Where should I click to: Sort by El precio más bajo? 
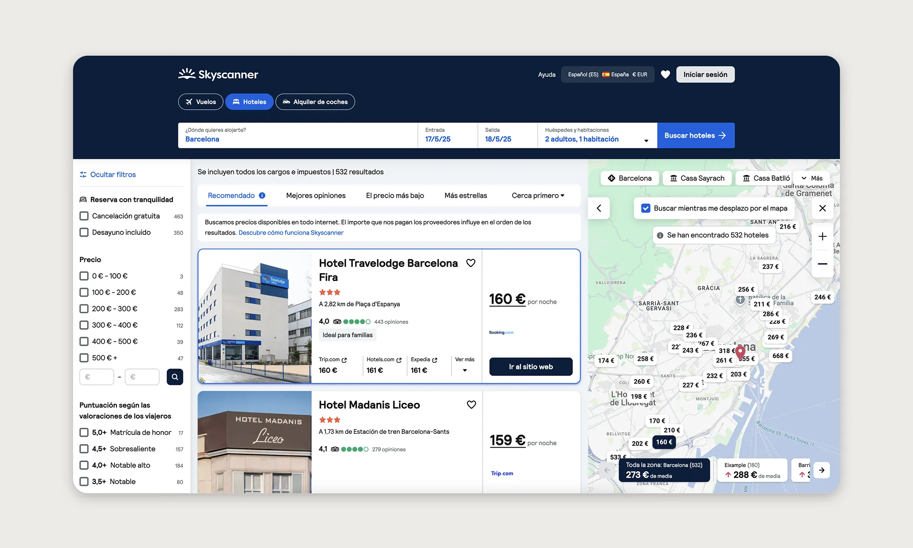click(x=395, y=195)
